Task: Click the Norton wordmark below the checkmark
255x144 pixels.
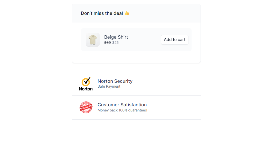Action: [86, 89]
